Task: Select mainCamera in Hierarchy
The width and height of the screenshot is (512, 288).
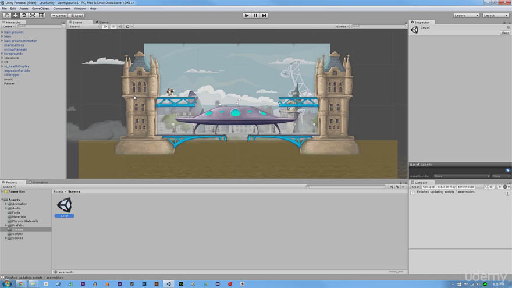Action: click(14, 45)
